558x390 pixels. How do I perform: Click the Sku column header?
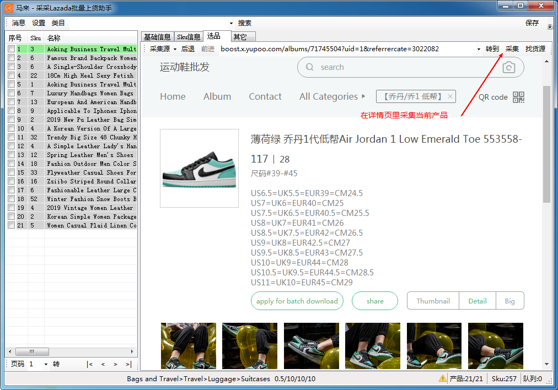(36, 38)
